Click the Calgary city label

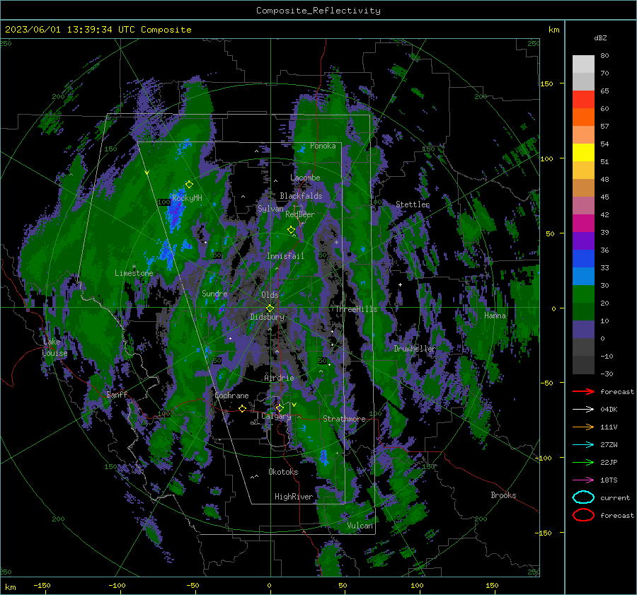point(276,417)
